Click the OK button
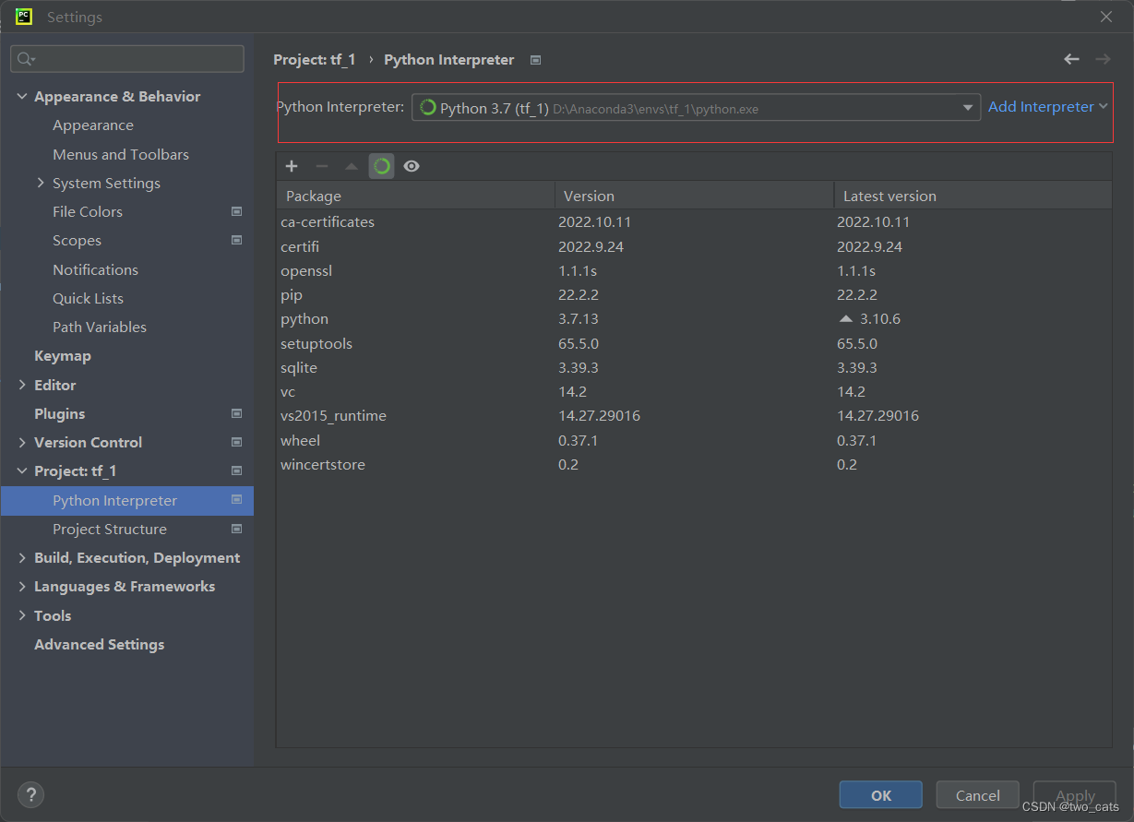 (x=880, y=795)
